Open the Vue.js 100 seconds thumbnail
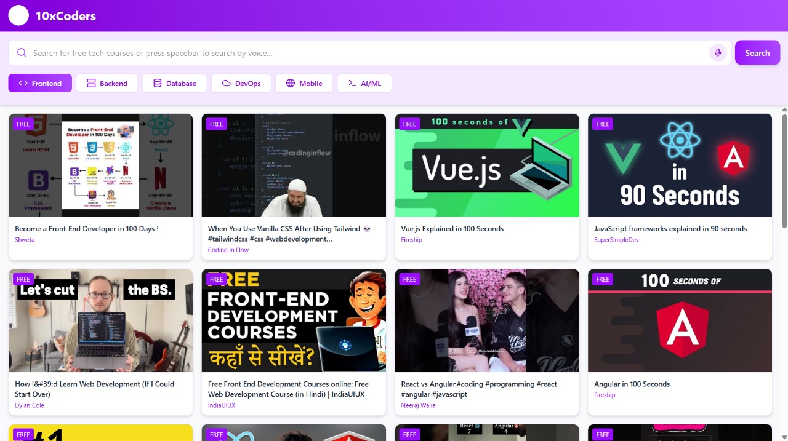The width and height of the screenshot is (788, 441). pyautogui.click(x=487, y=165)
